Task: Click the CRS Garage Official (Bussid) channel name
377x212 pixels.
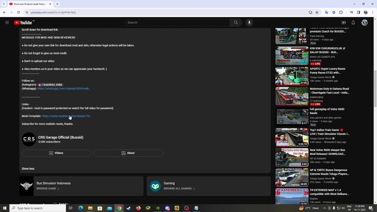Action: tap(61, 137)
